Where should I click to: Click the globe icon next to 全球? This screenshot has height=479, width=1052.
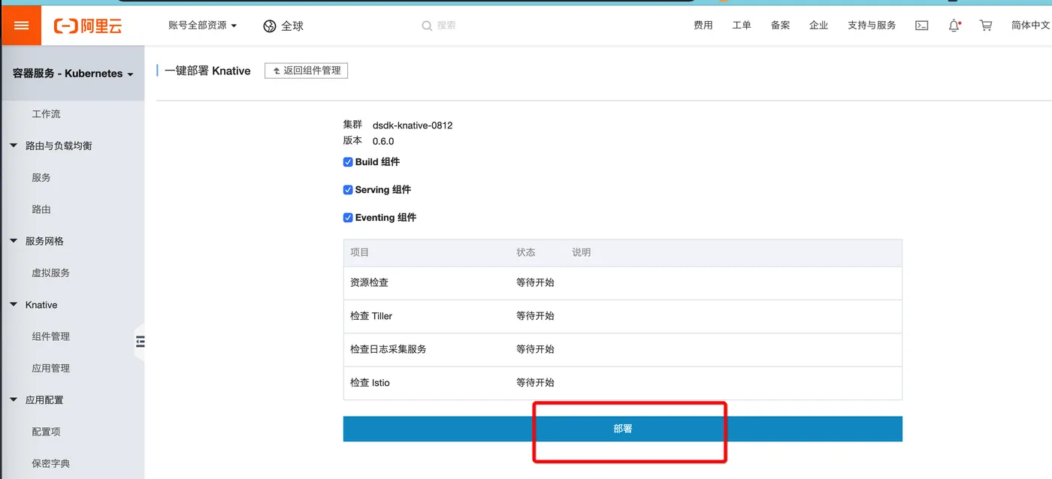click(x=270, y=26)
